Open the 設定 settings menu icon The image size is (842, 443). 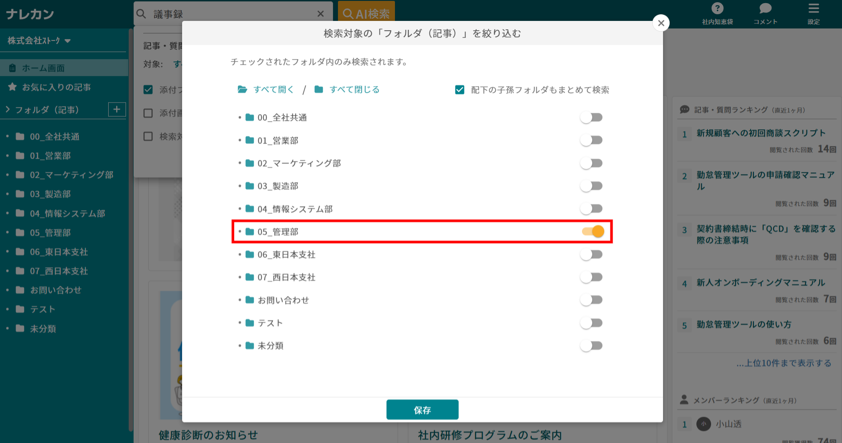tap(814, 8)
